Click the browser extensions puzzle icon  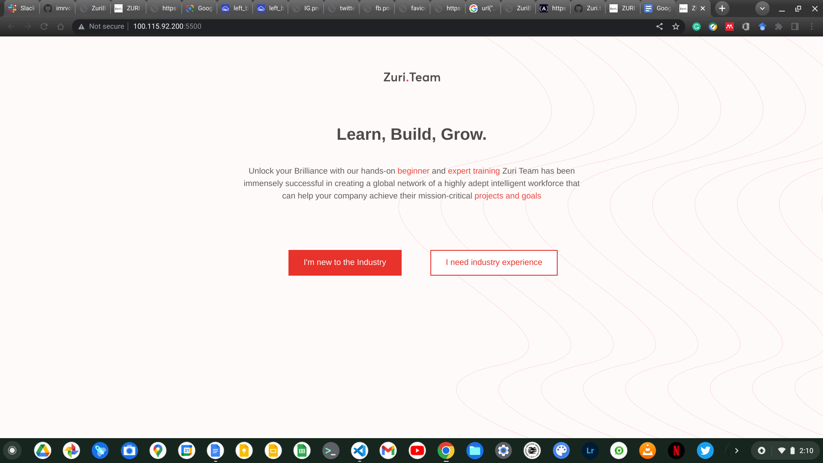779,26
